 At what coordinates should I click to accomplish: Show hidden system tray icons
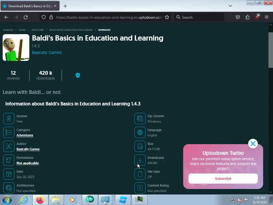[x=227, y=200]
